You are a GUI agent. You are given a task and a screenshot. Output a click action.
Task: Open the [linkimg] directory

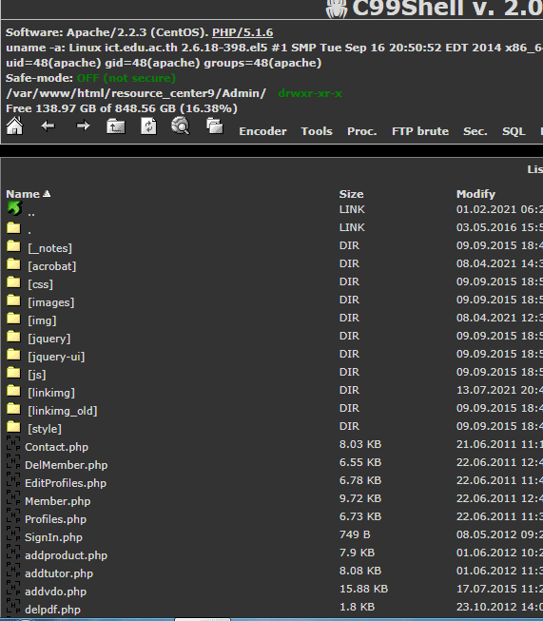pyautogui.click(x=51, y=393)
